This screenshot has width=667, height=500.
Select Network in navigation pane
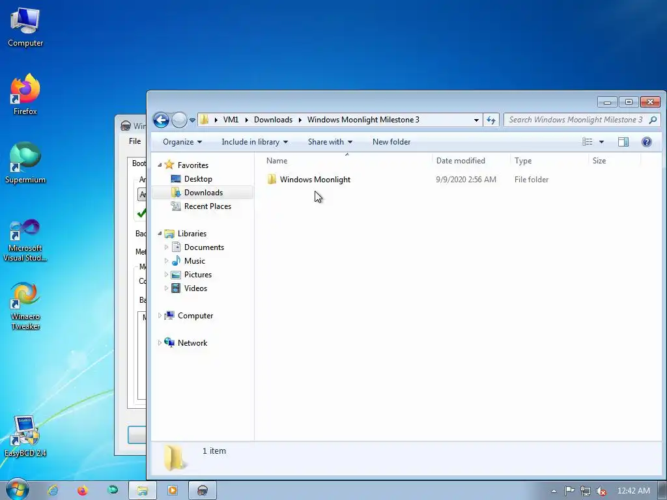click(x=192, y=342)
